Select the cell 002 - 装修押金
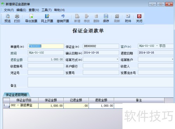This screenshot has width=175, height=129. point(24,106)
